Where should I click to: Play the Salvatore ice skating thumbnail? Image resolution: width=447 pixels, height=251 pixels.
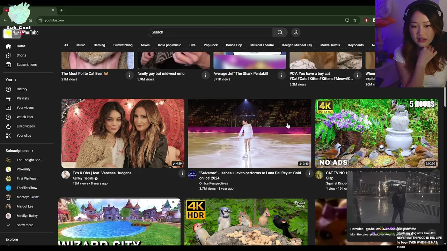pos(250,134)
